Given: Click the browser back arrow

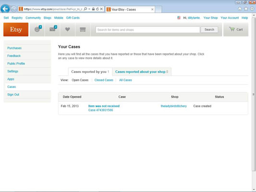Looking at the screenshot, I should pyautogui.click(x=5, y=9).
